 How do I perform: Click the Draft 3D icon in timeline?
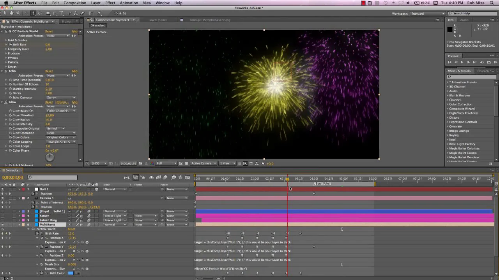point(143,177)
